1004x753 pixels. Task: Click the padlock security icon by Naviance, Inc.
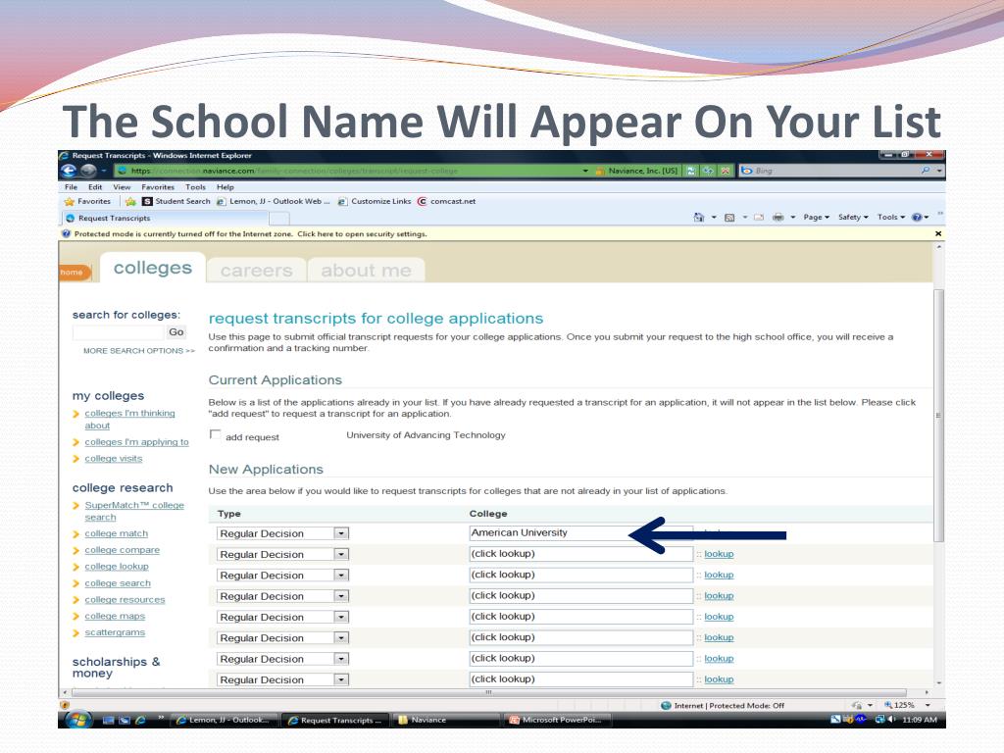point(600,171)
